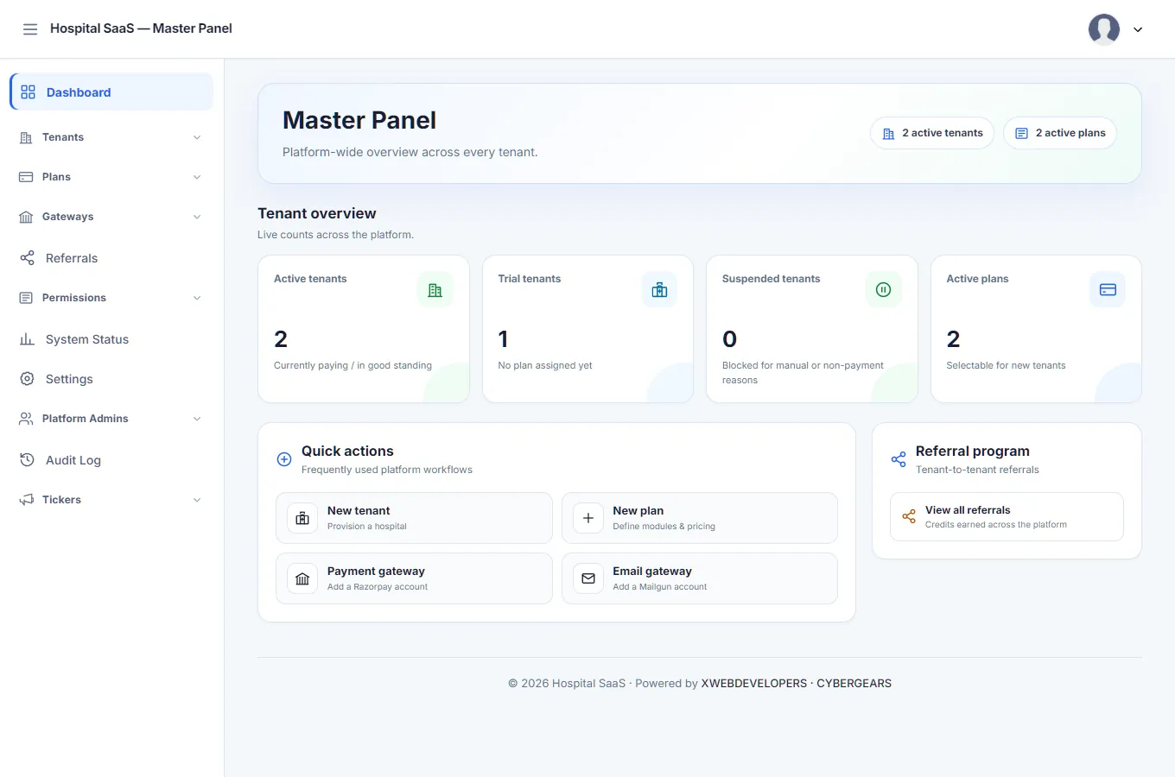Open the Audit Log menu item
The width and height of the screenshot is (1175, 777).
pos(111,460)
